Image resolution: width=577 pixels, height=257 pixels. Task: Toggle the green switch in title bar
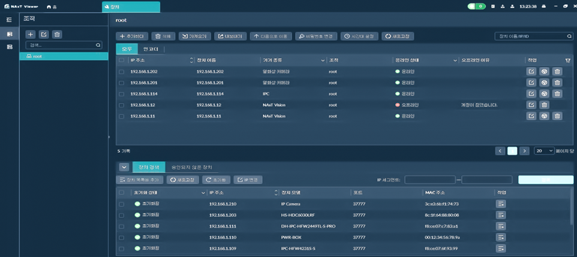click(476, 7)
